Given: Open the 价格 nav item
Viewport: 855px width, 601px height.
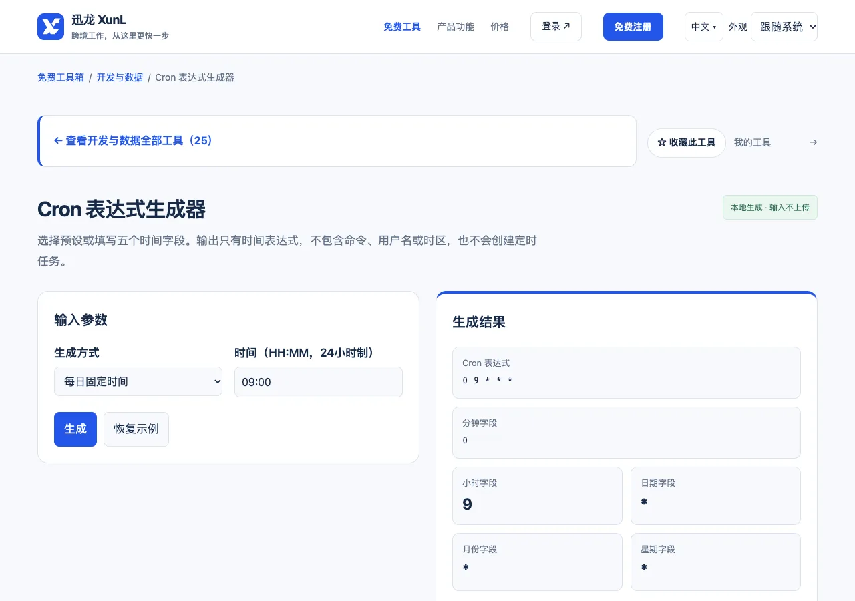Looking at the screenshot, I should tap(500, 27).
